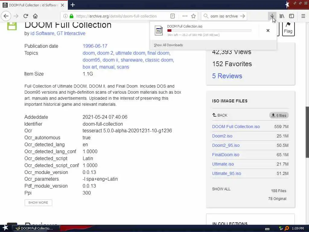This screenshot has width=309, height=232.
Task: Click the Flag item button
Action: tap(288, 29)
